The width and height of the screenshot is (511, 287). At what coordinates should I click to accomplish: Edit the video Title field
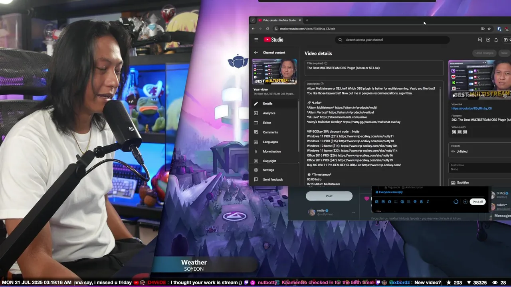tap(374, 68)
